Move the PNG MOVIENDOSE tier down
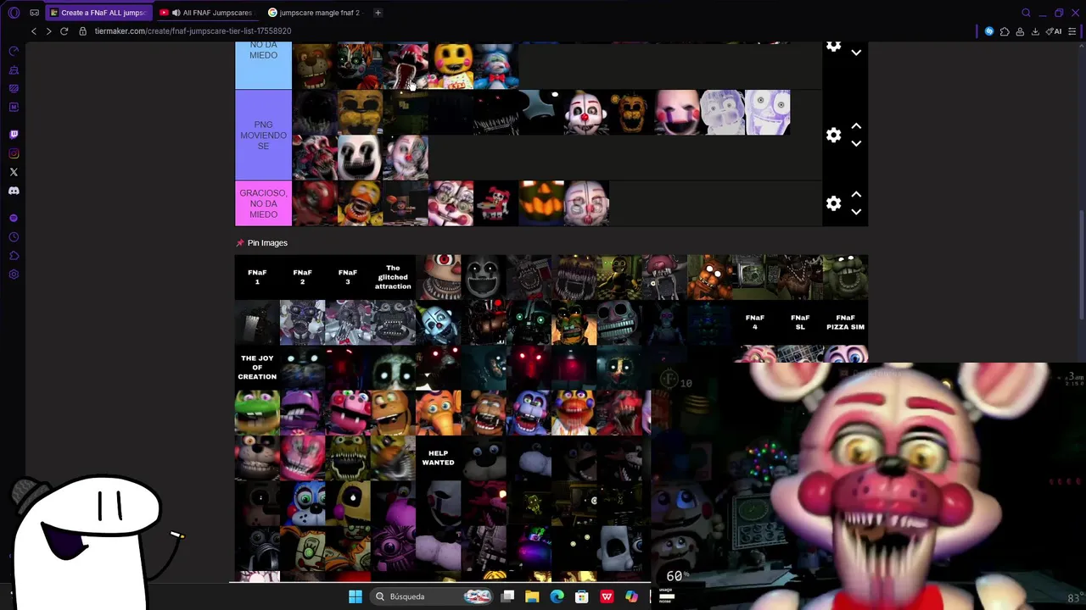1086x610 pixels. (856, 143)
